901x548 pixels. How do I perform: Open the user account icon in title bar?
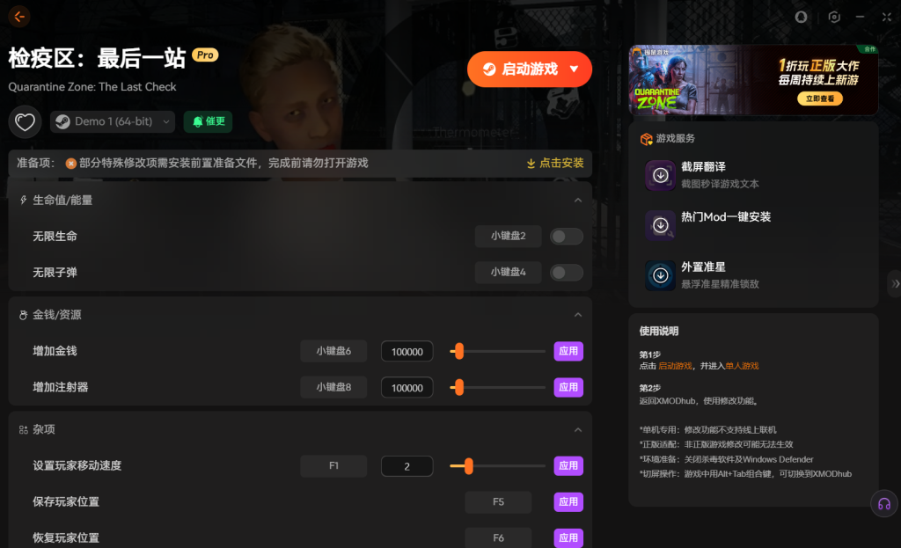click(801, 17)
